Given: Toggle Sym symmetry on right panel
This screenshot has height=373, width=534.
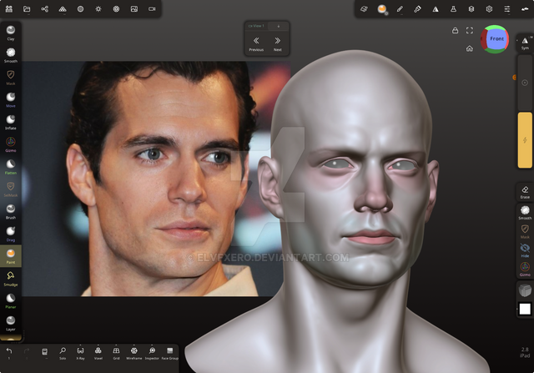Looking at the screenshot, I should coord(525,43).
